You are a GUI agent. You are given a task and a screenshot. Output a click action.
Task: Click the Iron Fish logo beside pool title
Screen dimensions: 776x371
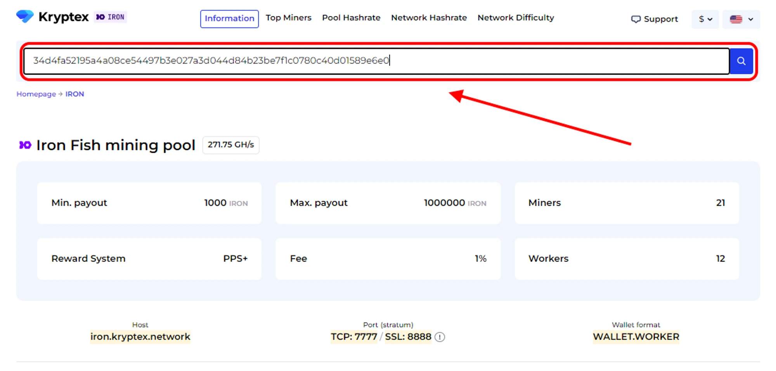(25, 145)
